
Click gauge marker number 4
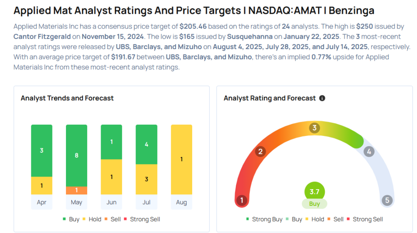click(369, 152)
